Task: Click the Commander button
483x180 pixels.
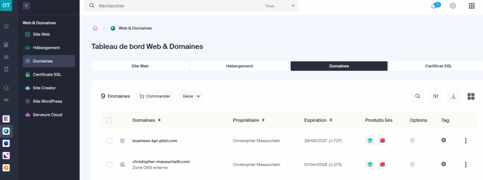Action: [x=155, y=96]
